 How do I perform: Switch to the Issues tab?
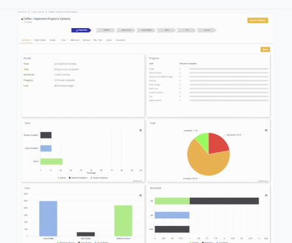coord(109,40)
